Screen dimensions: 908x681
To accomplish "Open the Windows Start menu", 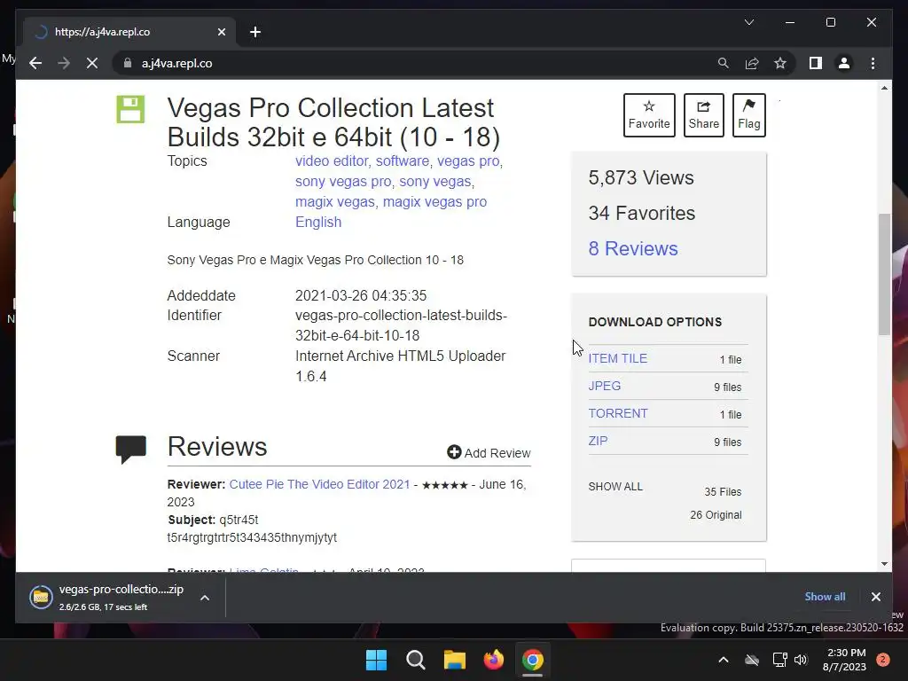I will click(x=376, y=660).
